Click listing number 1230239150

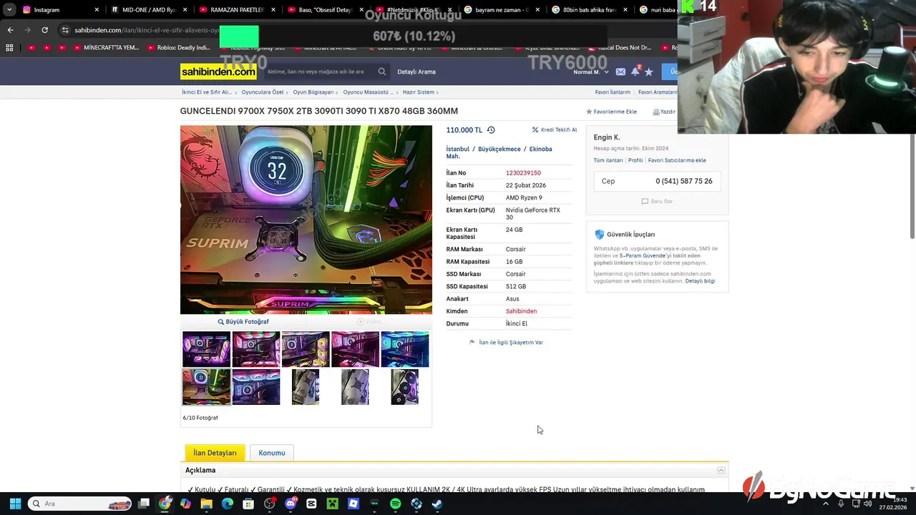[523, 173]
